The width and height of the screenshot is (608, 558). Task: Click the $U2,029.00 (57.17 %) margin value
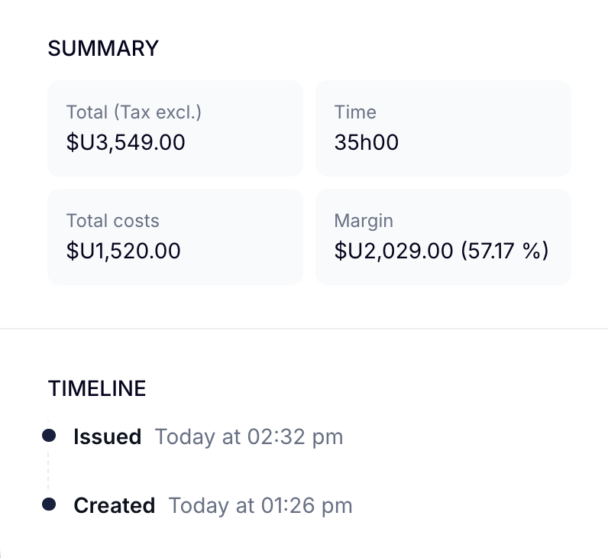click(x=441, y=251)
